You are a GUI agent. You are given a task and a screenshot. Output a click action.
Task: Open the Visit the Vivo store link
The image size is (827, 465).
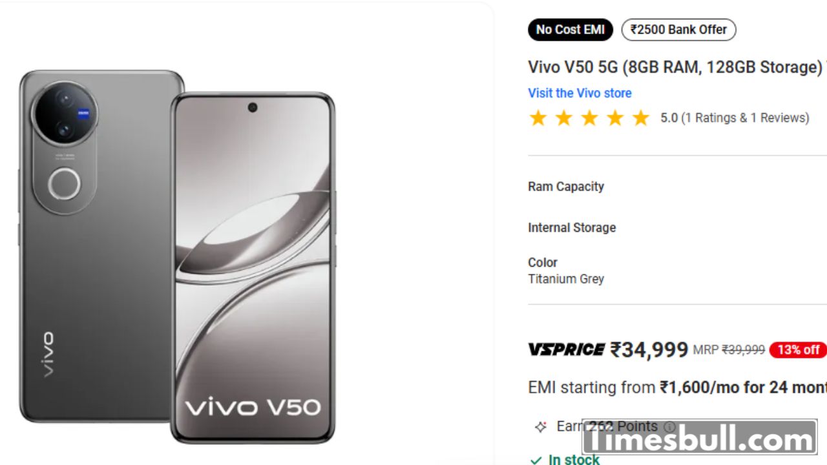[x=580, y=93]
